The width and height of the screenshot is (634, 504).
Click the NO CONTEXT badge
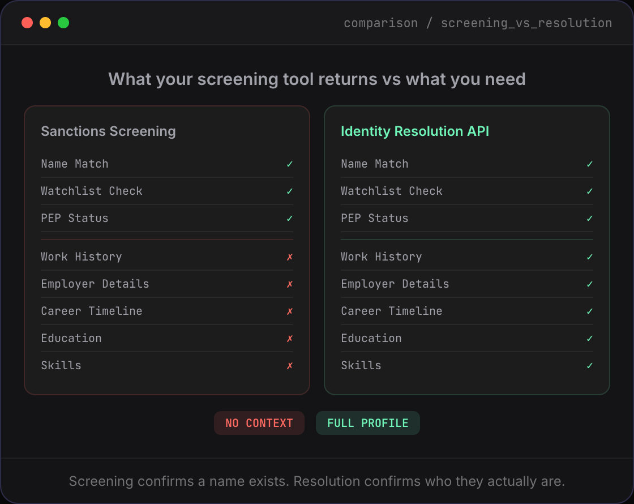259,423
